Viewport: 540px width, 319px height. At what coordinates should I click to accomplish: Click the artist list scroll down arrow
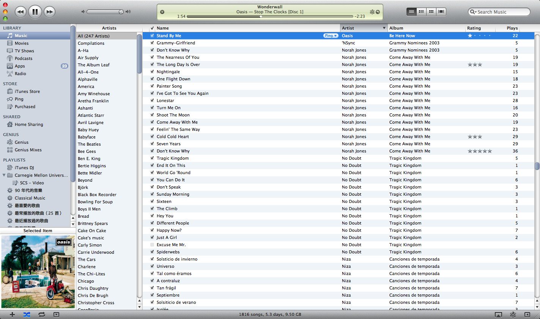139,306
